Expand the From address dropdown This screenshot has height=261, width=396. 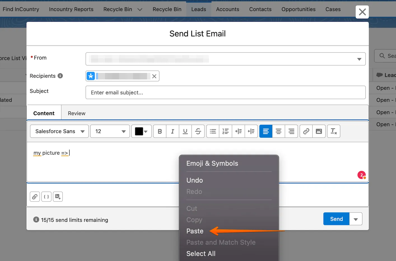359,59
